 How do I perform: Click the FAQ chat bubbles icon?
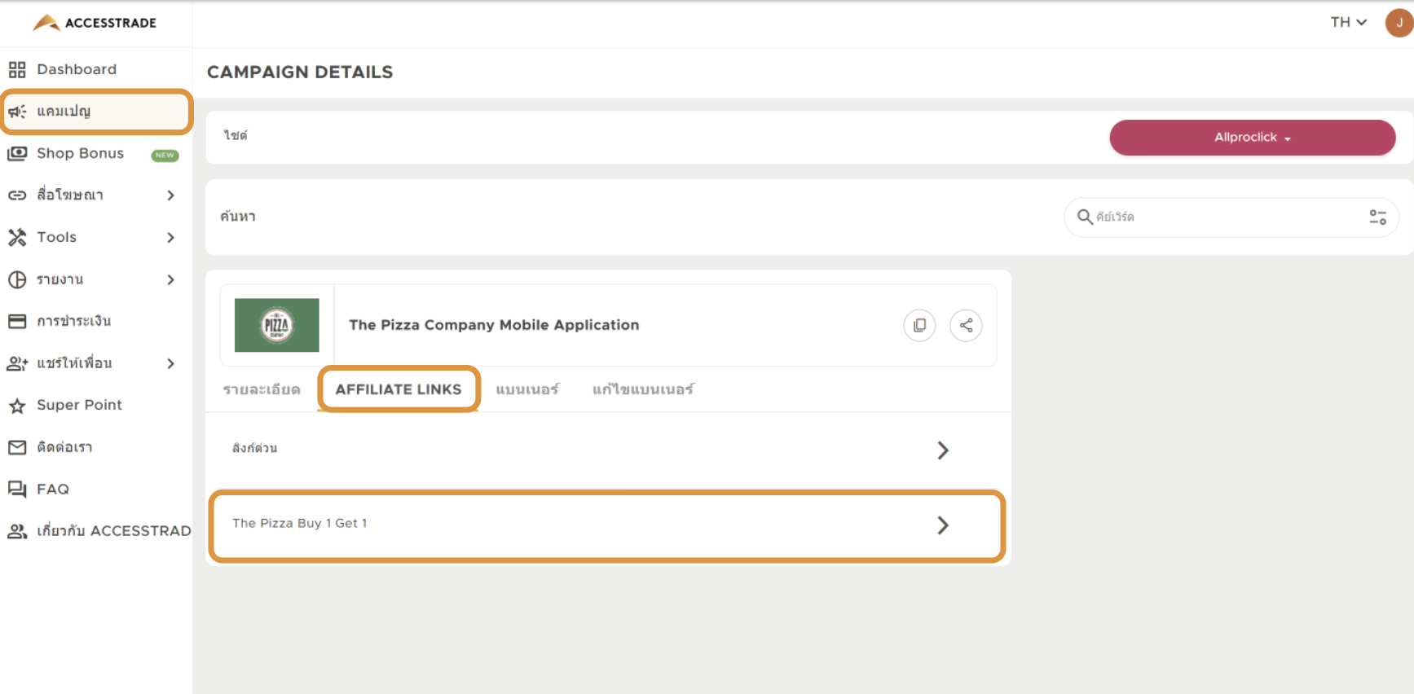tap(17, 489)
